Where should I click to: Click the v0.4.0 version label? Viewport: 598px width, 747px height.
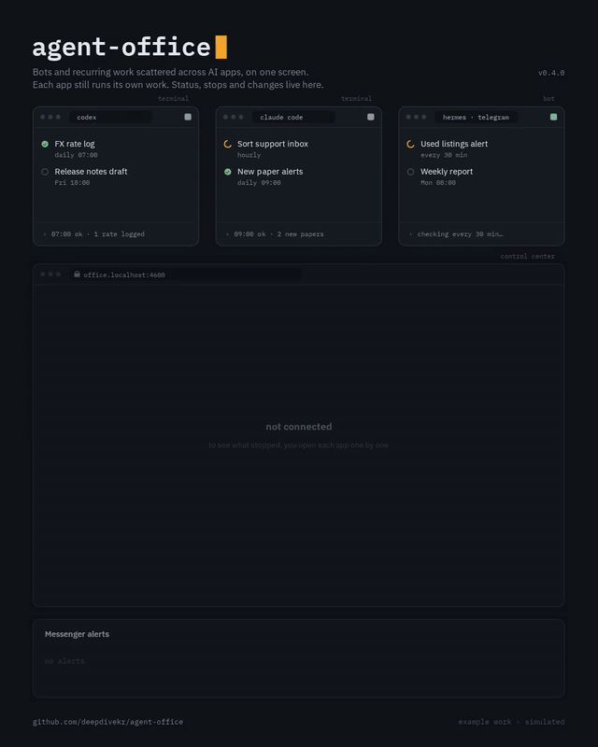(551, 73)
